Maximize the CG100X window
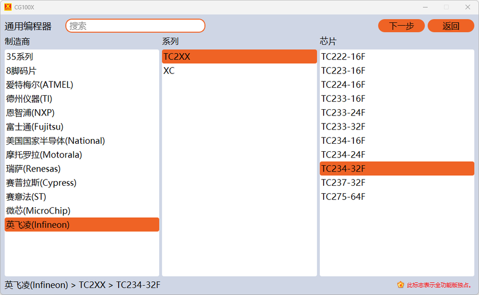479x295 pixels. 446,7
